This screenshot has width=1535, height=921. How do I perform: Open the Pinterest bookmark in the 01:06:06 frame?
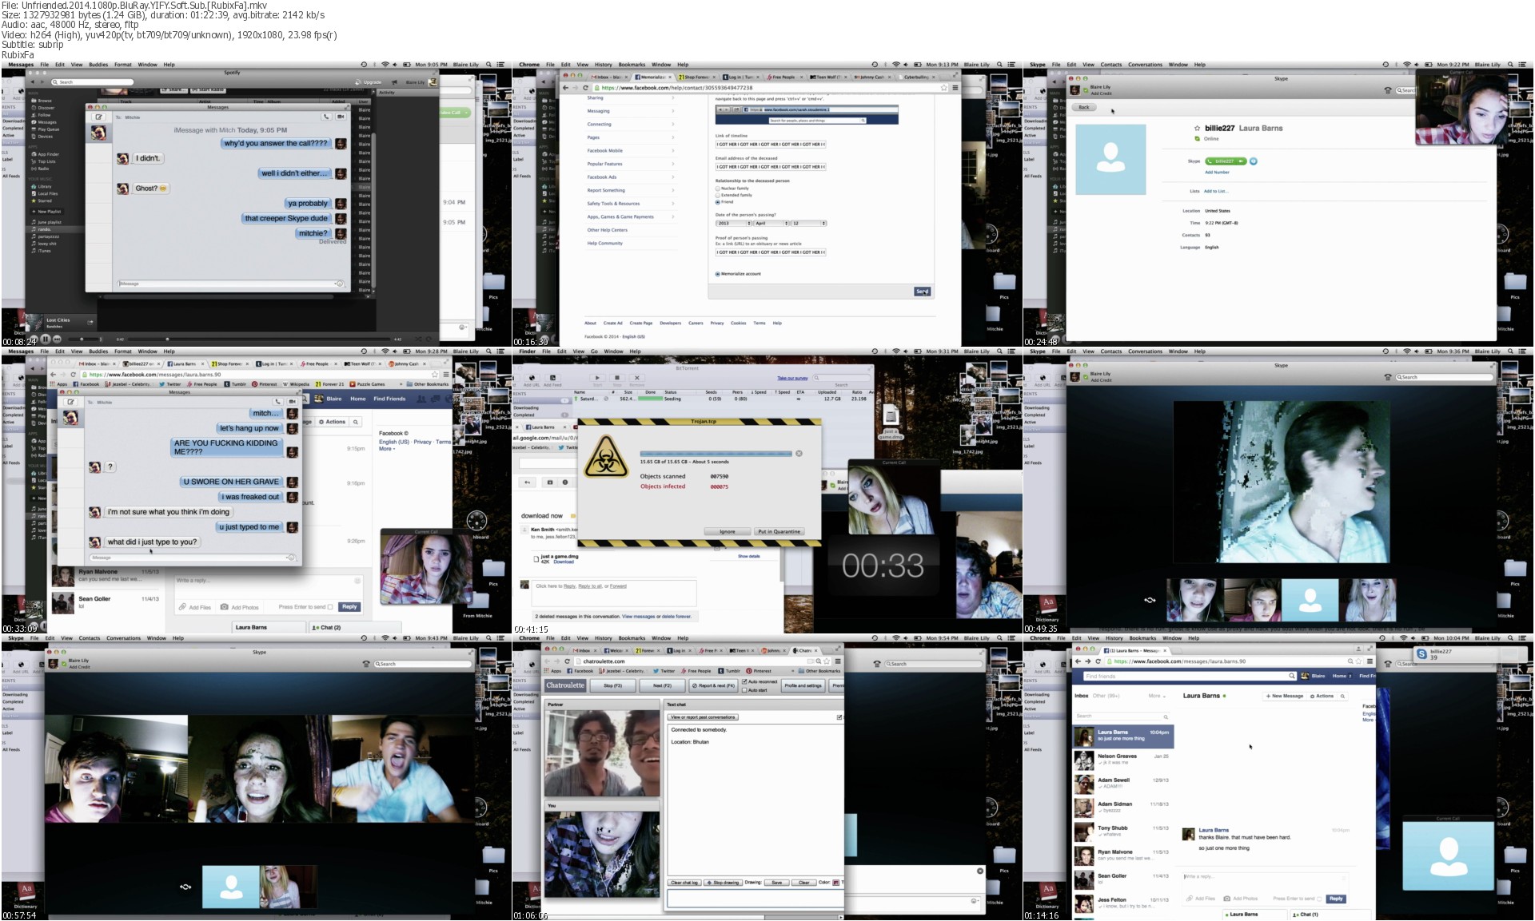(x=760, y=671)
